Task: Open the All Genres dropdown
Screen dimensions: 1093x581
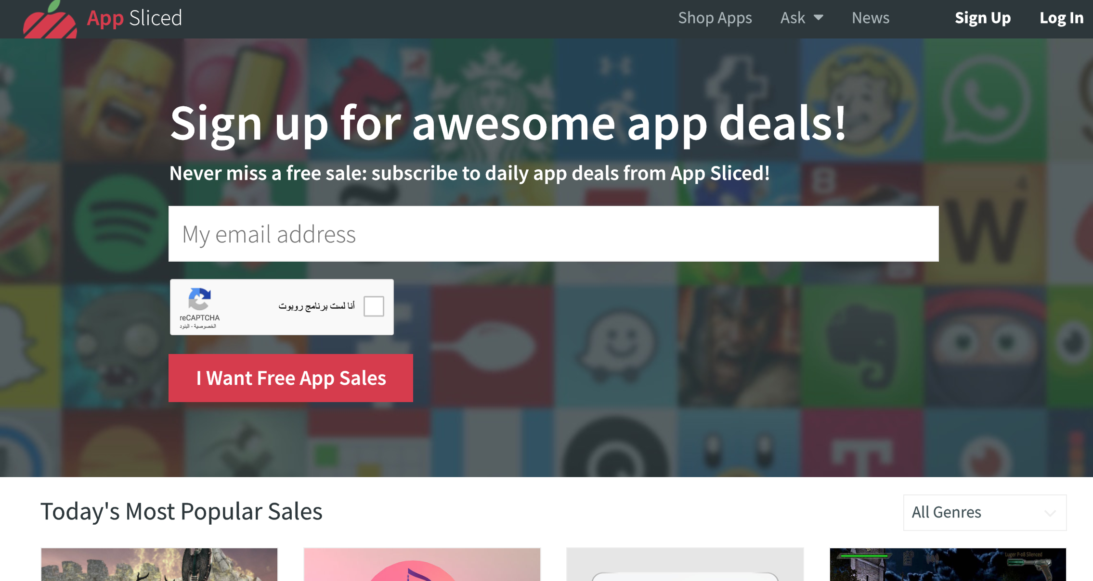Action: pos(985,513)
